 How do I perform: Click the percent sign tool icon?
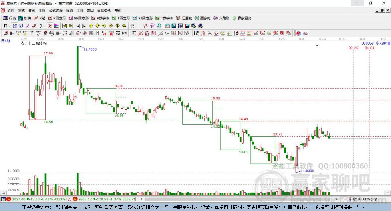point(210,34)
